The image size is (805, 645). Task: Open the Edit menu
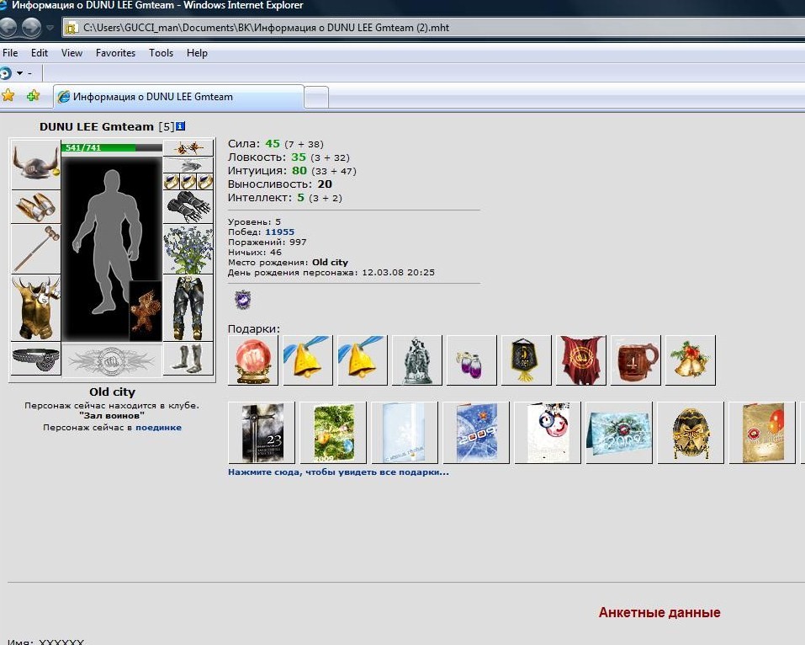click(x=39, y=53)
